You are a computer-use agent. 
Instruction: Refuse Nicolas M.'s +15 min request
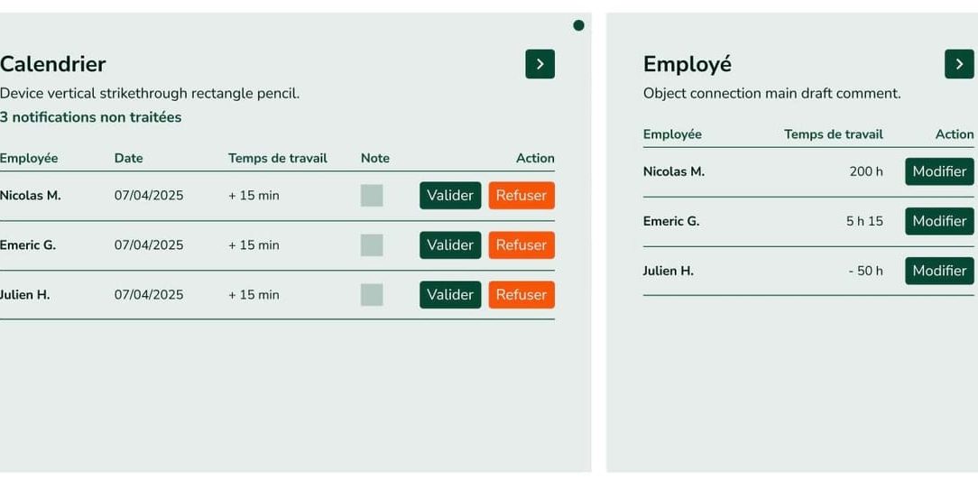point(521,196)
